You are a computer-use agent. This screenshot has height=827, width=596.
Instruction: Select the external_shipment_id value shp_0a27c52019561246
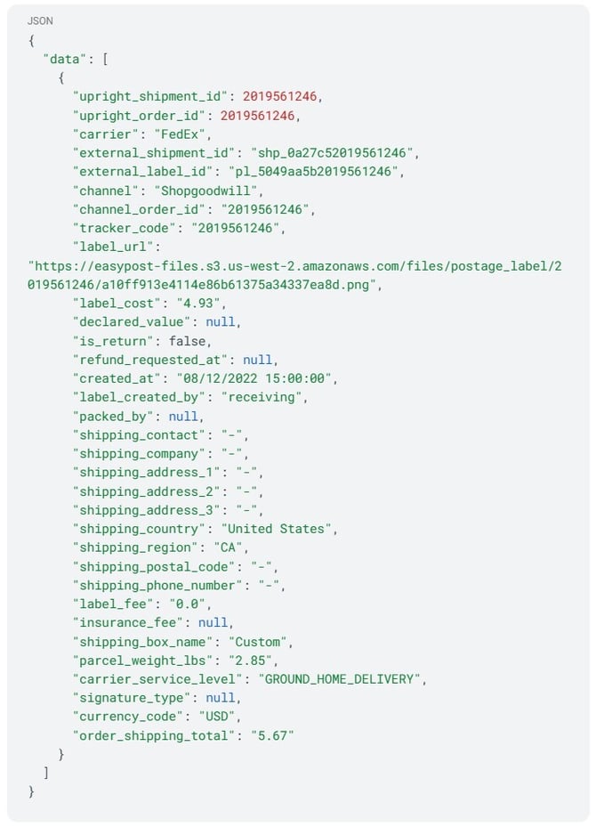click(x=334, y=153)
